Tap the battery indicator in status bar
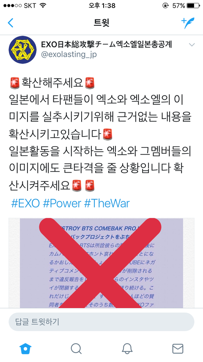Image resolution: width=203 pixels, height=362 pixels. coord(193,6)
